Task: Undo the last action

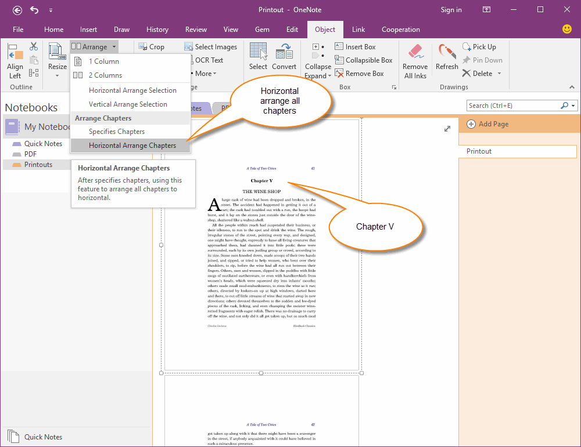Action: (34, 10)
